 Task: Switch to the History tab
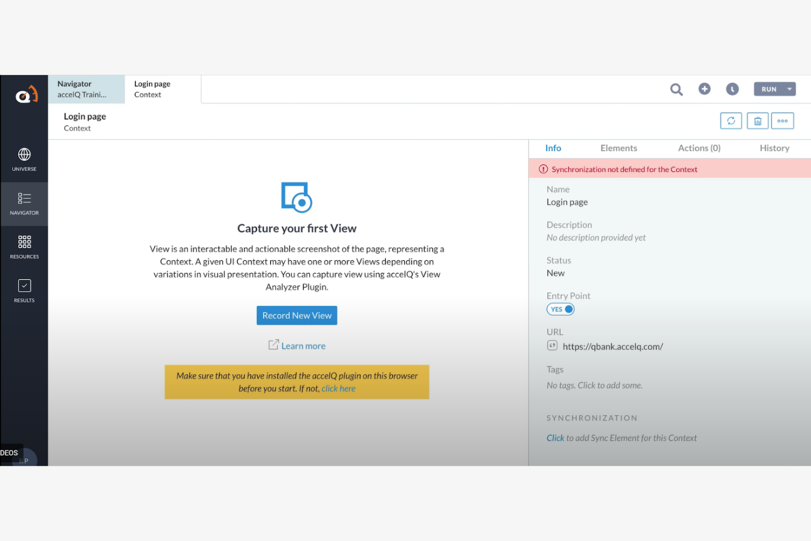click(774, 148)
